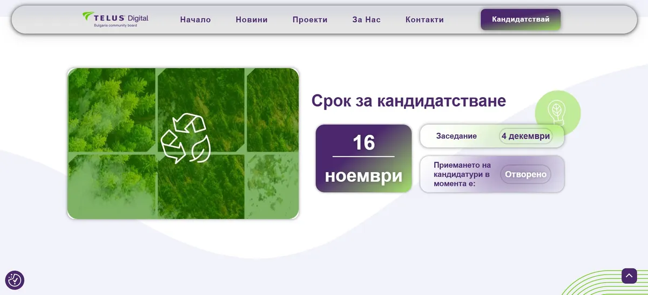Image resolution: width=648 pixels, height=295 pixels.
Task: Open the Контакти page
Action: point(424,19)
